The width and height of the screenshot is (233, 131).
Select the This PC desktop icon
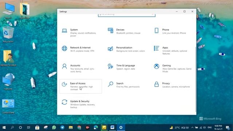(x=8, y=11)
